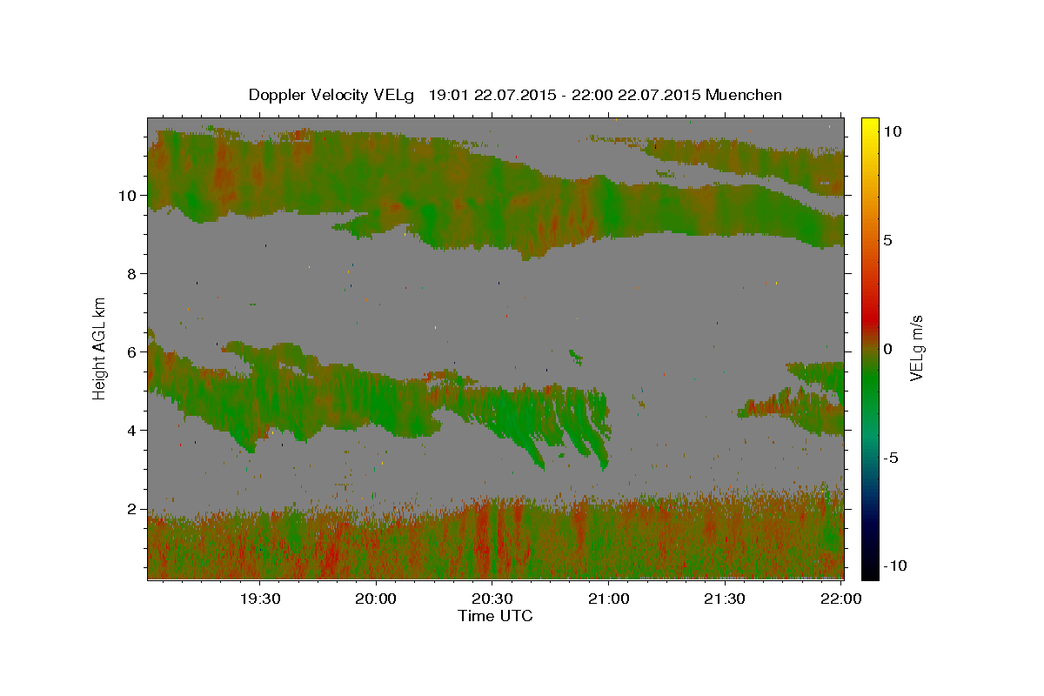The width and height of the screenshot is (1044, 696).
Task: Click the colorbar label -5
Action: coord(890,458)
